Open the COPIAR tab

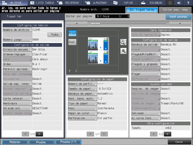pyautogui.click(x=124, y=3)
